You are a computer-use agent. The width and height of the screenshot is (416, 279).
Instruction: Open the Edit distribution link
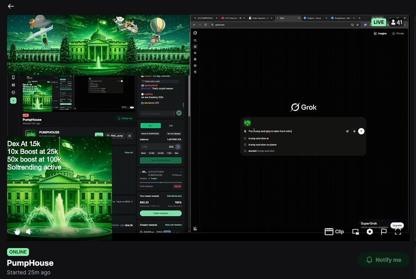174,196
